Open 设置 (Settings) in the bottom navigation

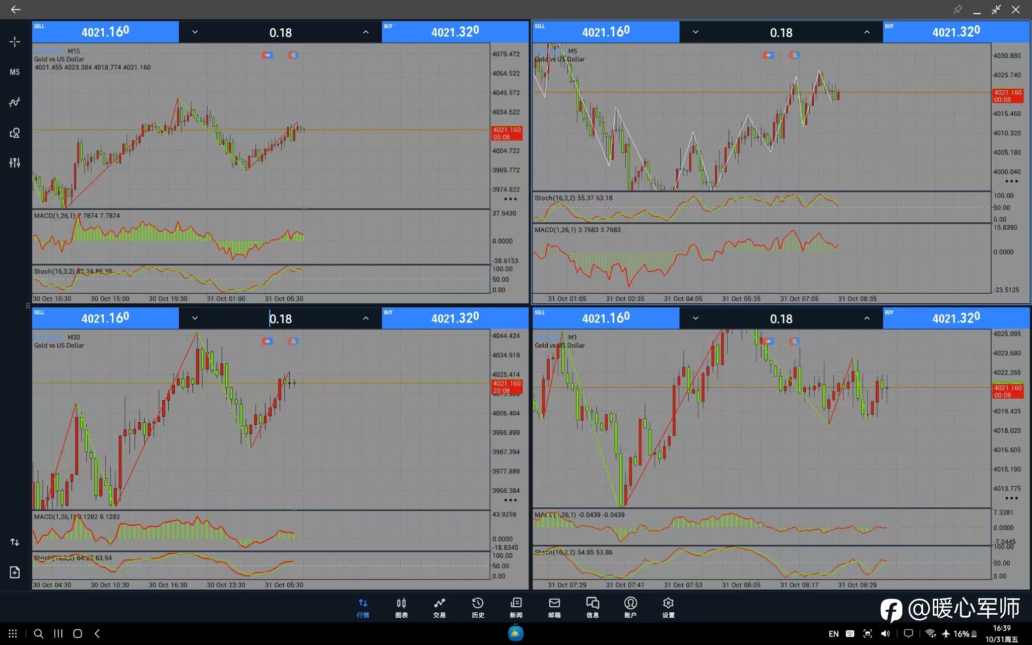668,607
